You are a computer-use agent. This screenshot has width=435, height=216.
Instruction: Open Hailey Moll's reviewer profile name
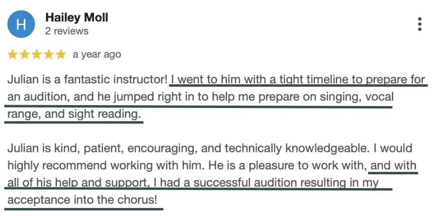(76, 18)
